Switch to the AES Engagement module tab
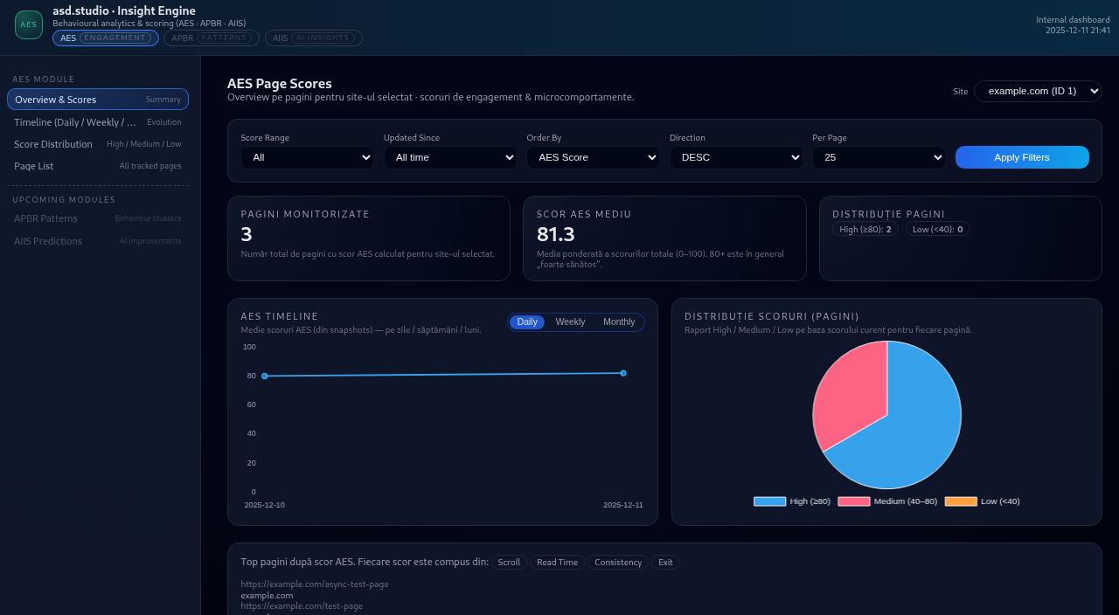 pos(105,38)
